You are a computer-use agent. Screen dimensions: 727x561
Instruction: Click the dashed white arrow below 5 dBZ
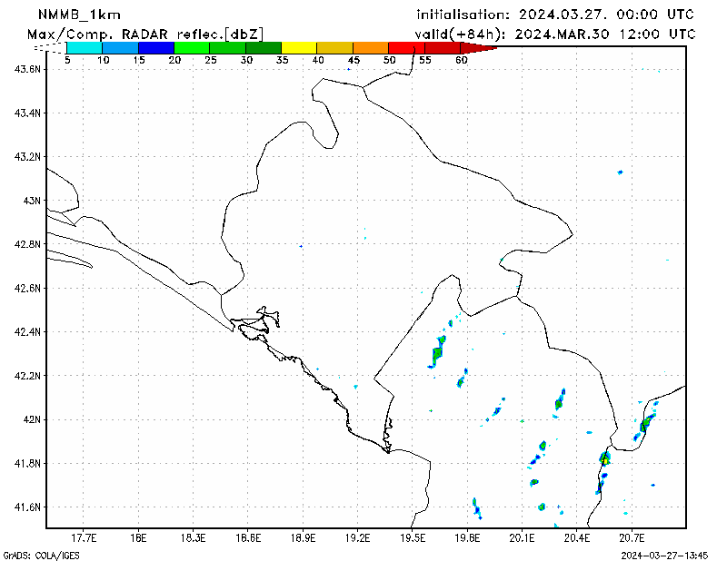(51, 48)
